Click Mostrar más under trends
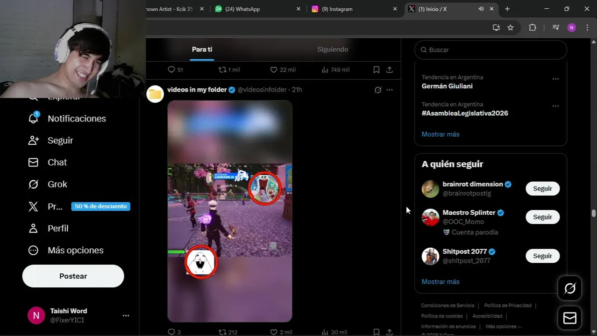The height and width of the screenshot is (336, 597). pyautogui.click(x=441, y=134)
